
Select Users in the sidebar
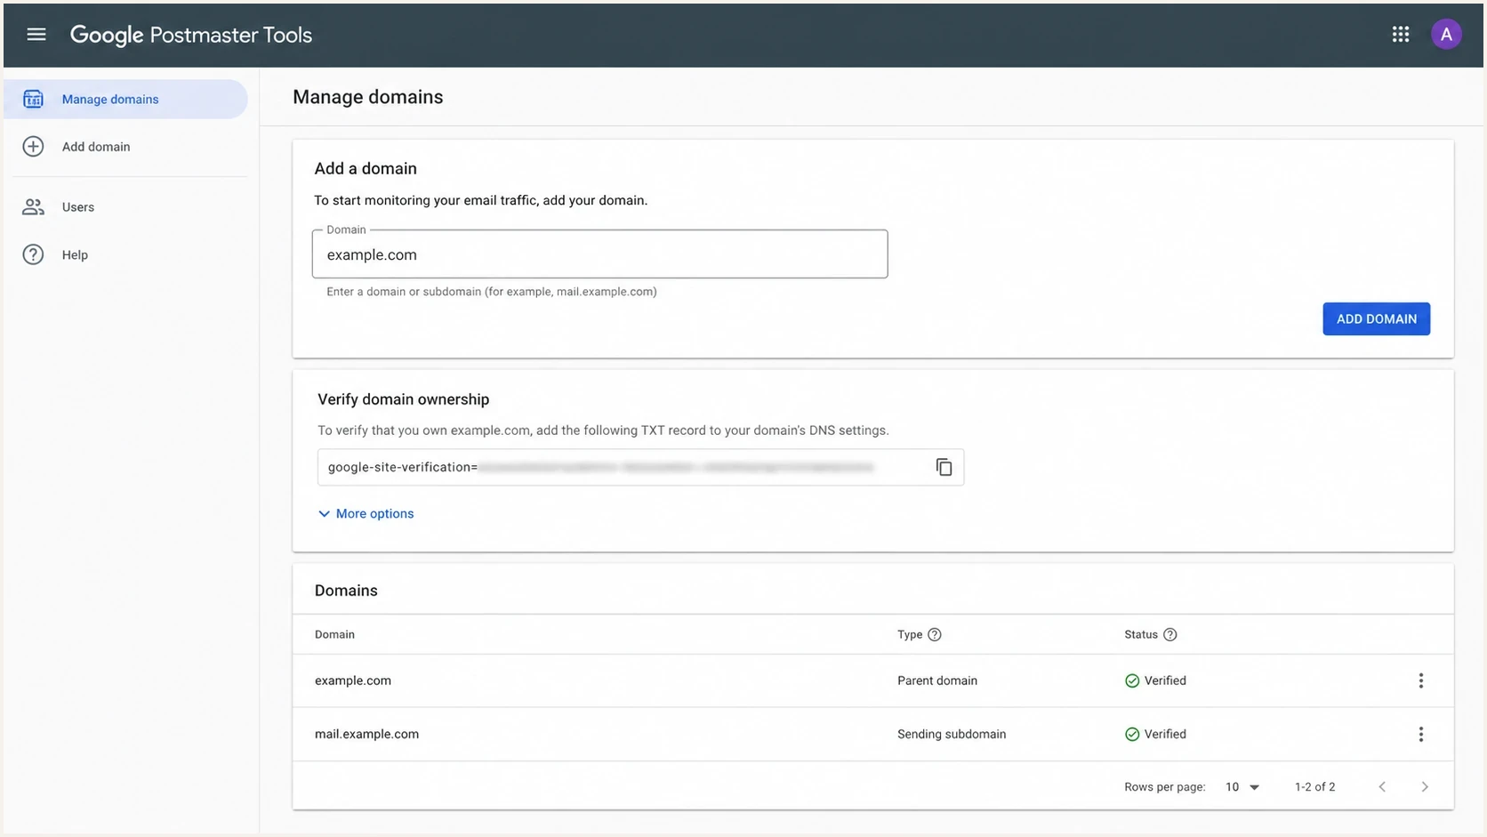pos(125,207)
